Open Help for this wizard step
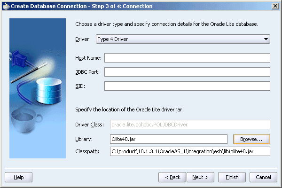This screenshot has height=188, width=282. [x=18, y=177]
